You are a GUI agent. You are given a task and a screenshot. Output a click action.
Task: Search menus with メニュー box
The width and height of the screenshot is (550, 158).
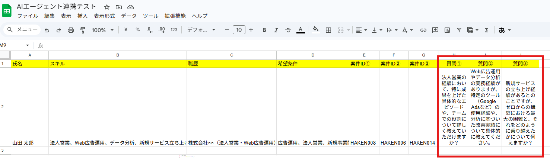22,30
